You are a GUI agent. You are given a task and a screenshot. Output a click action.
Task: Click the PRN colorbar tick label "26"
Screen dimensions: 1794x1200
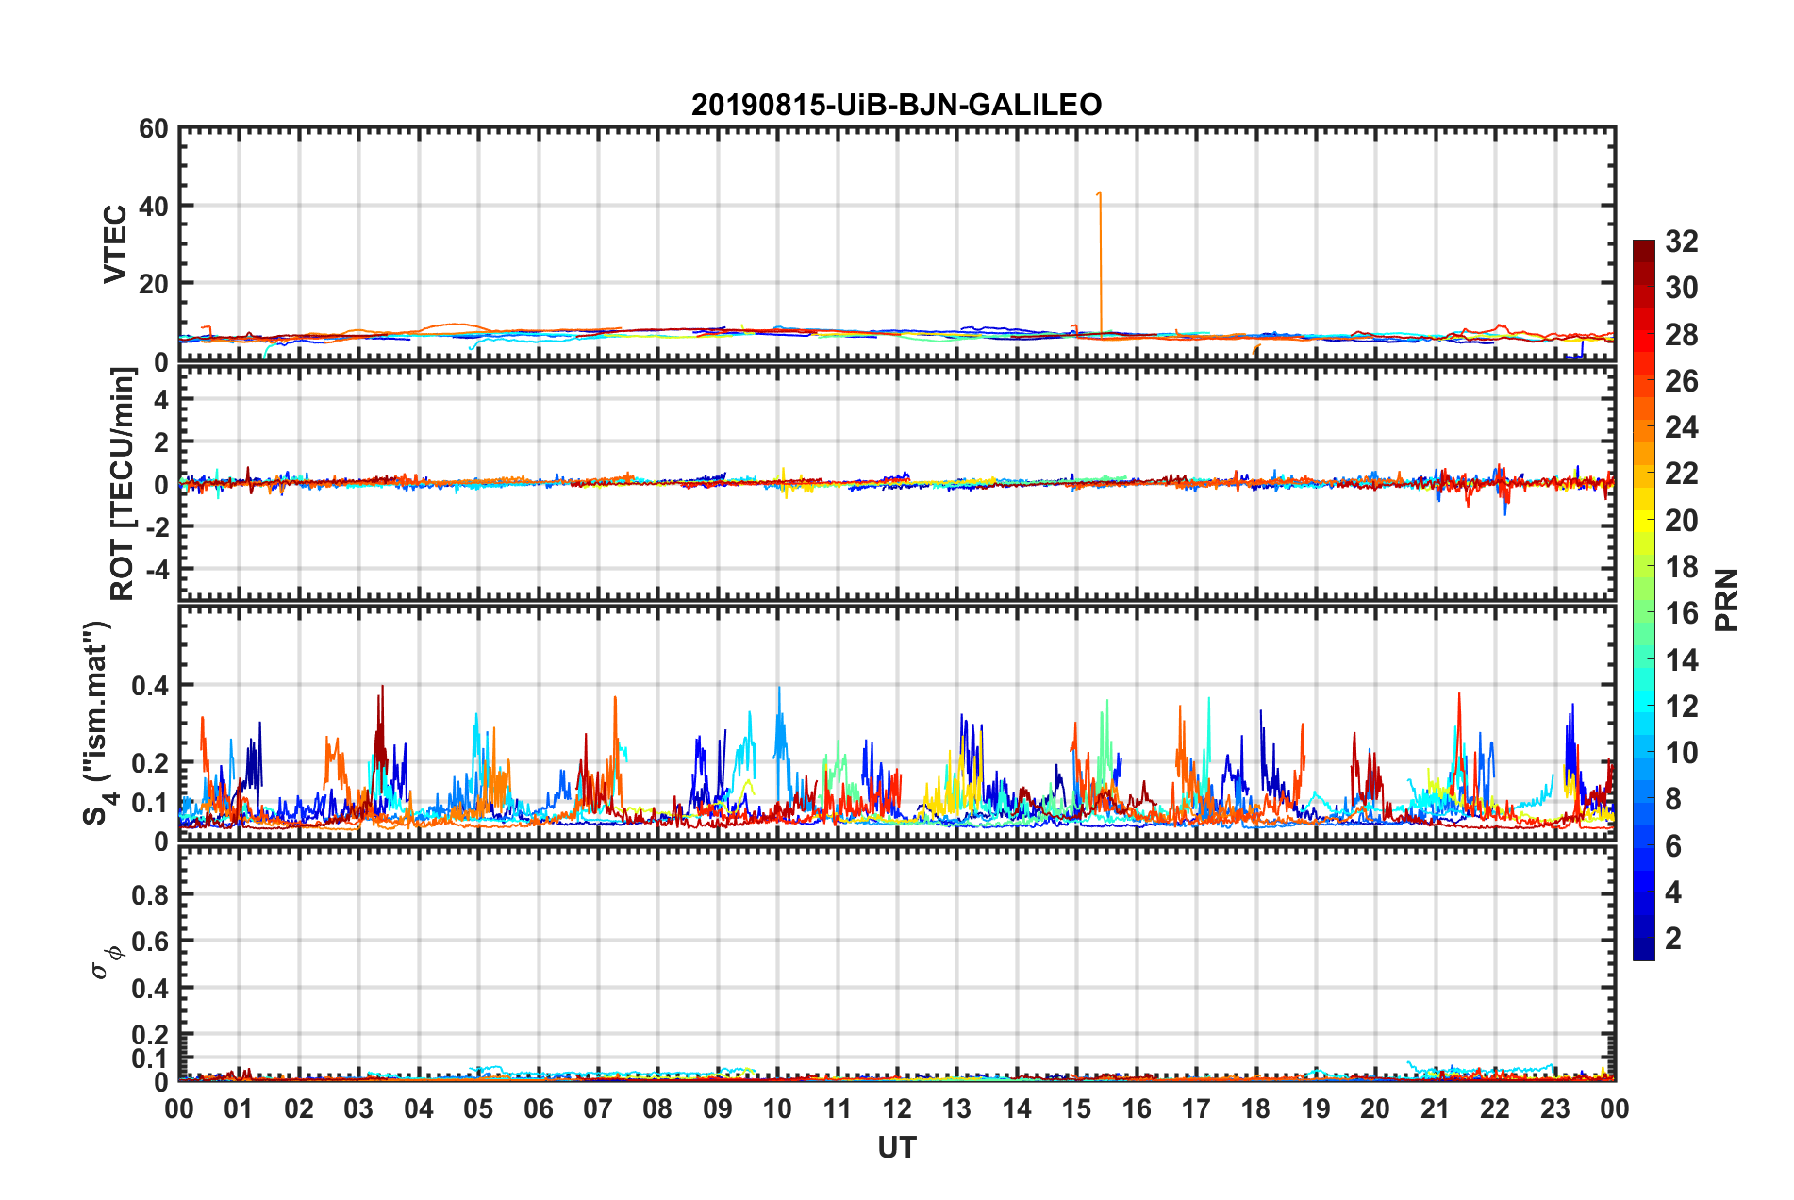pos(1682,381)
